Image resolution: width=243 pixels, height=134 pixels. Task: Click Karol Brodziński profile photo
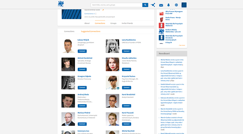(x=113, y=101)
